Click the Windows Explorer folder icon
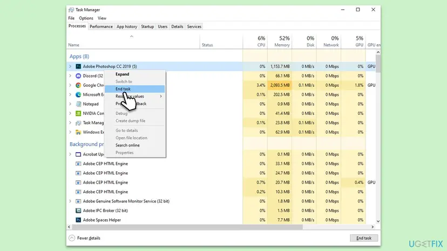The width and height of the screenshot is (447, 251). (78, 132)
